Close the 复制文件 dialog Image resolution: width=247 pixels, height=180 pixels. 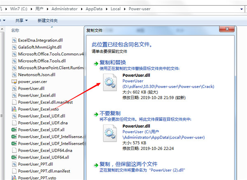point(227,29)
